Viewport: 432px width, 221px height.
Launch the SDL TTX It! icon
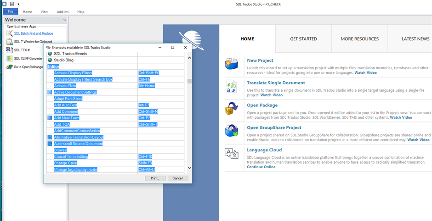[9, 50]
